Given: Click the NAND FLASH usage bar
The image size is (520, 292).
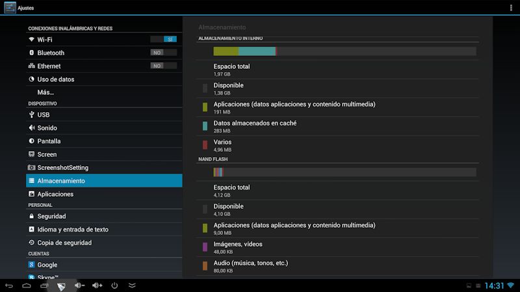Looking at the screenshot, I should tap(345, 172).
